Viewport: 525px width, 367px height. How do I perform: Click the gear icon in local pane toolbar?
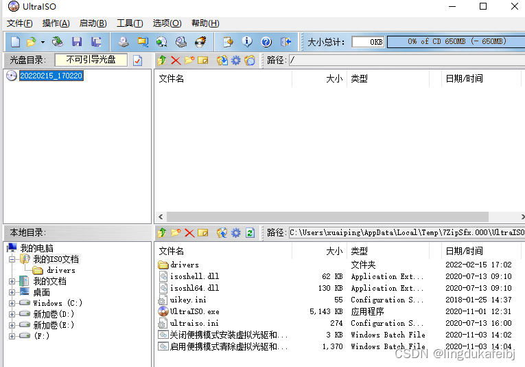coord(236,232)
